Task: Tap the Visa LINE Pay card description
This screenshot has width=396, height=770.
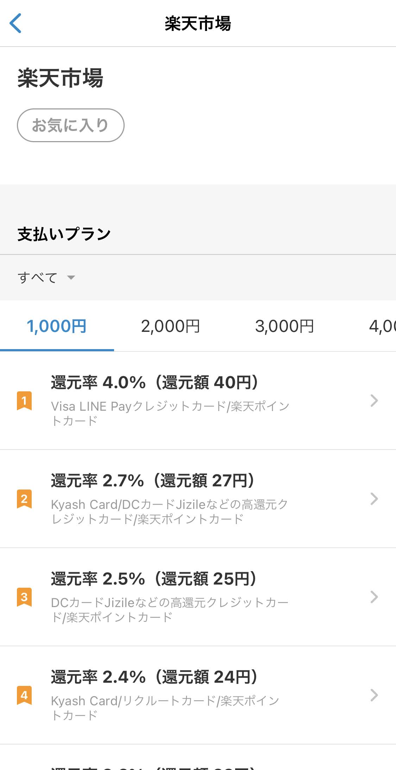Action: pos(170,414)
